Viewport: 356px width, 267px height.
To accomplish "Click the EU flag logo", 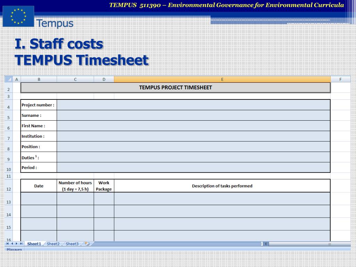I will (18, 16).
